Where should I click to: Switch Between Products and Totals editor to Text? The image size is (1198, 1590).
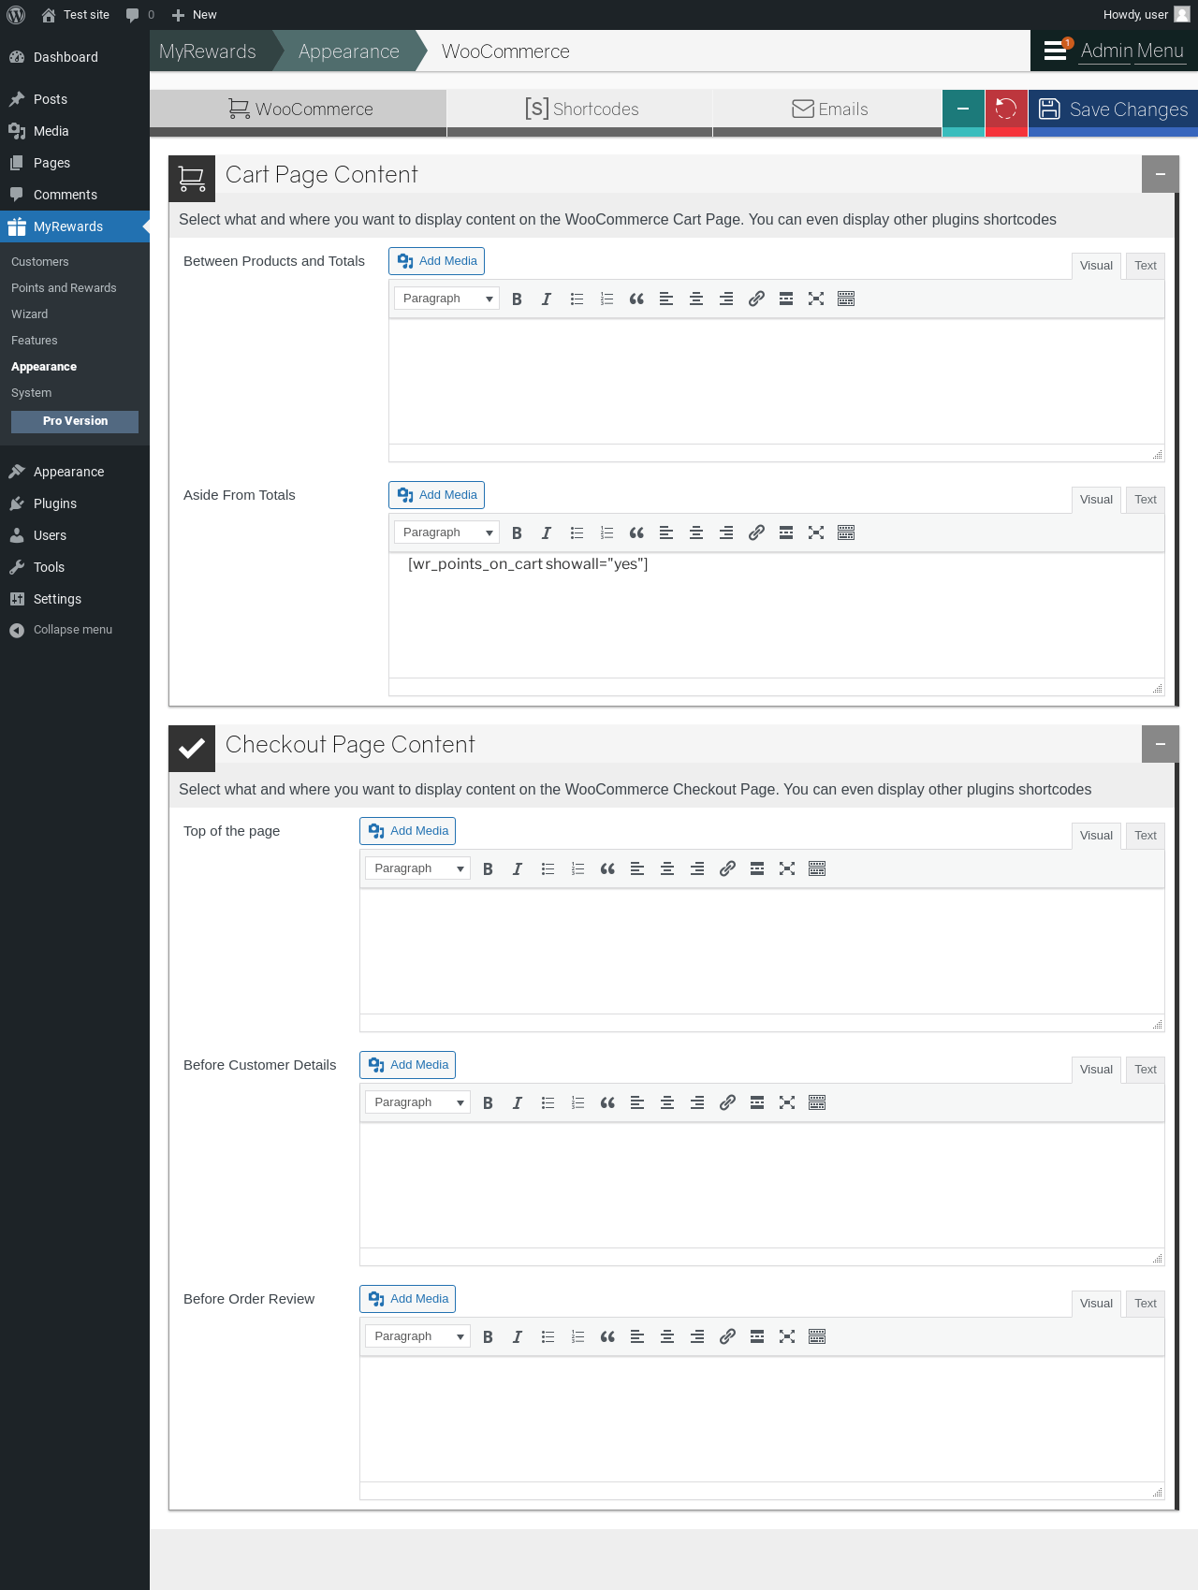(1146, 266)
